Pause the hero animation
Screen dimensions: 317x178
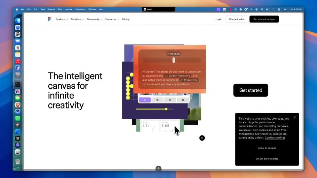[202, 138]
